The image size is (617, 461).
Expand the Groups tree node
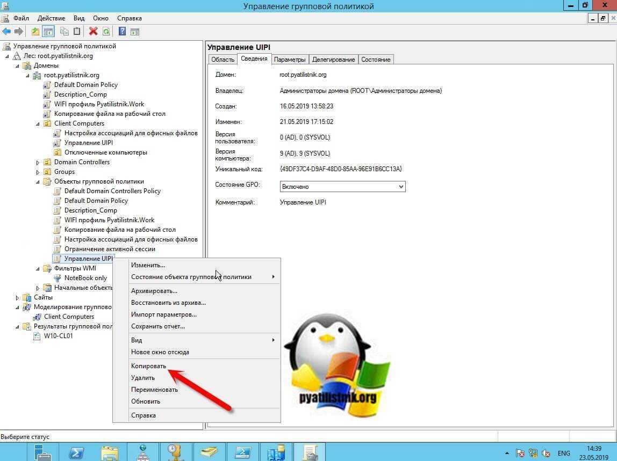coord(38,172)
